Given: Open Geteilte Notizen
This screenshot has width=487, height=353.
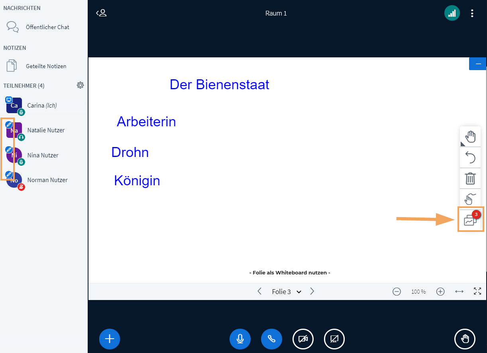Looking at the screenshot, I should (x=46, y=66).
